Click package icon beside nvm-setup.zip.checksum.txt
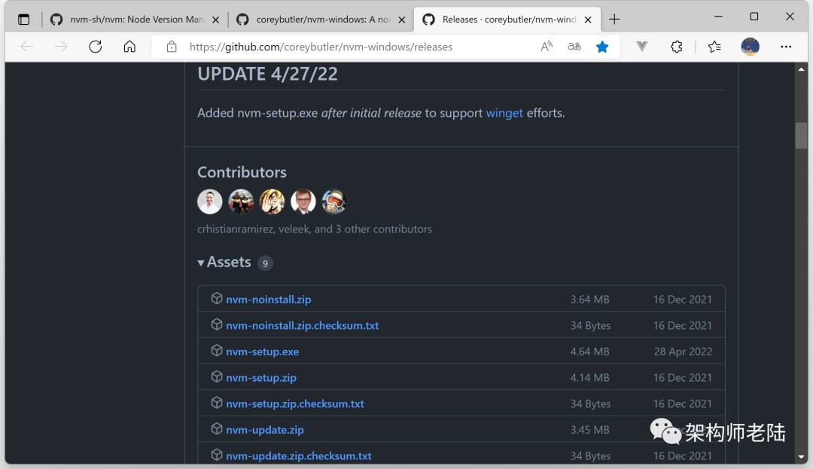 tap(217, 403)
